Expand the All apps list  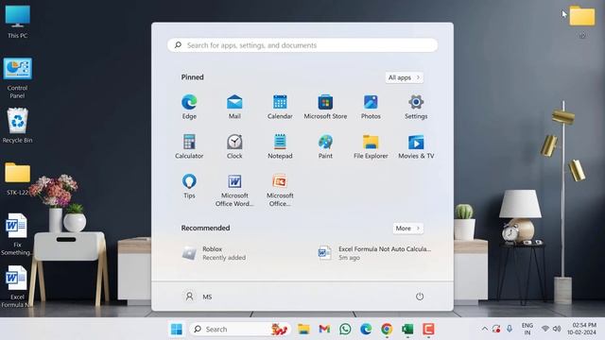[x=404, y=77]
